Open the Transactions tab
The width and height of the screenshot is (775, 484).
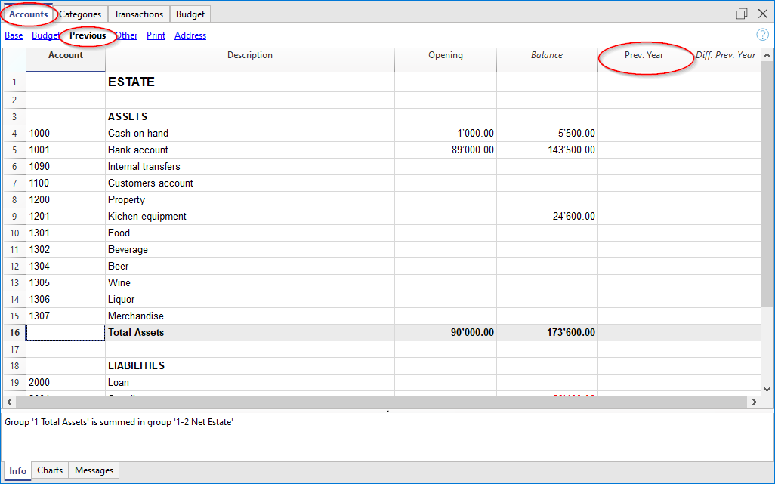[x=138, y=14]
